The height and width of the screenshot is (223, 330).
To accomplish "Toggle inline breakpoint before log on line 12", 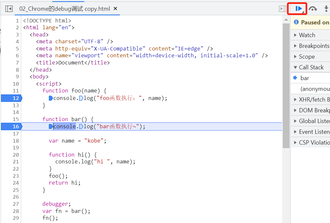I will (x=81, y=98).
